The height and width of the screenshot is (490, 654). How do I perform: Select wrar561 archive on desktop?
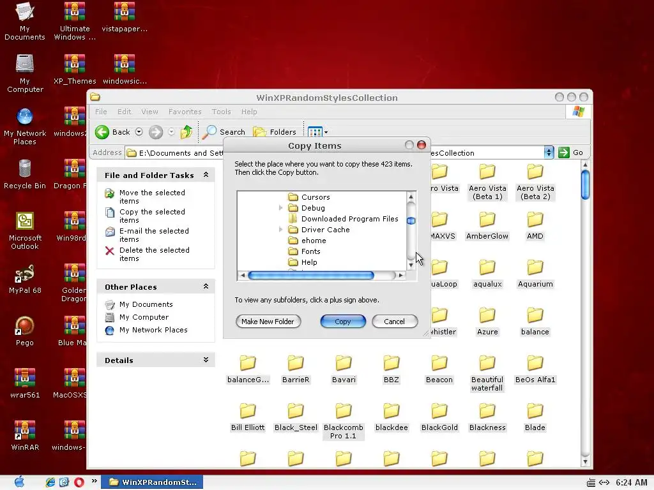(x=25, y=378)
